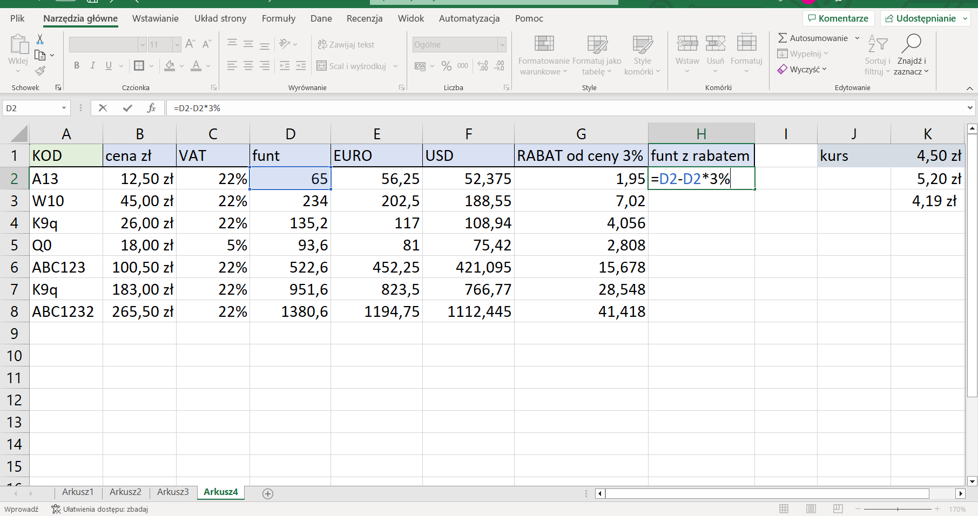Confirm formula with checkmark icon
978x516 pixels.
pos(127,108)
